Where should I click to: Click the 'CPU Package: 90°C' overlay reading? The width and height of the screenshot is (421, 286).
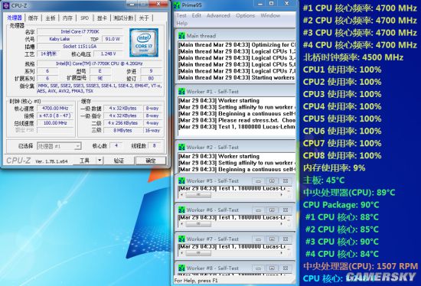(x=341, y=205)
